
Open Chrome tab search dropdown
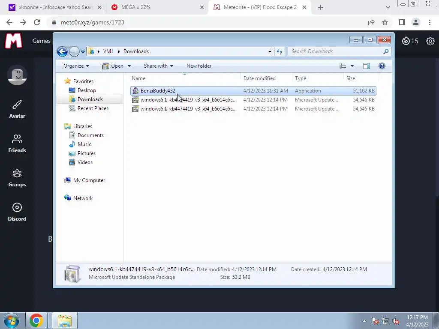[388, 8]
